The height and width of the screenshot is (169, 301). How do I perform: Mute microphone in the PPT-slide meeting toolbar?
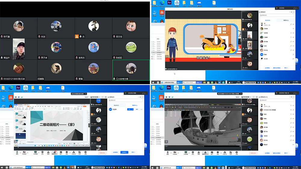click(x=17, y=152)
